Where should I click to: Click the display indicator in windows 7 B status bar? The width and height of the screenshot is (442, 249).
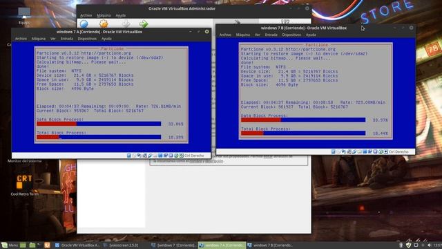tap(365, 151)
